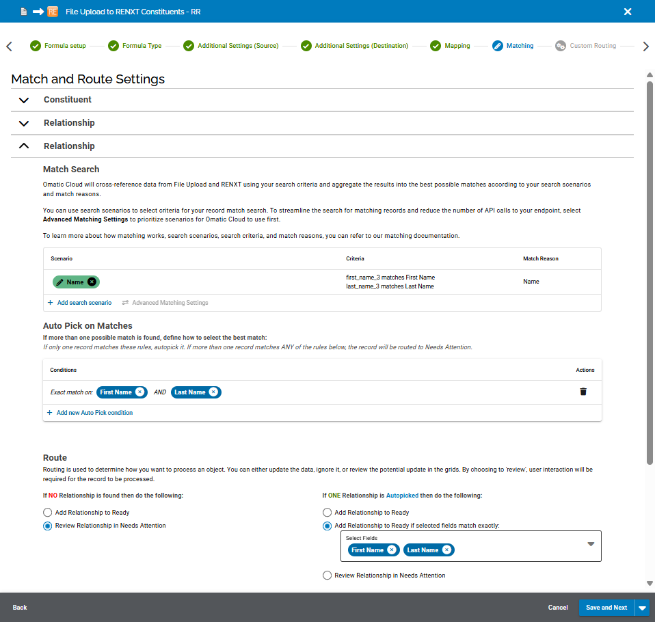Open Save and Next options arrow

(x=643, y=608)
